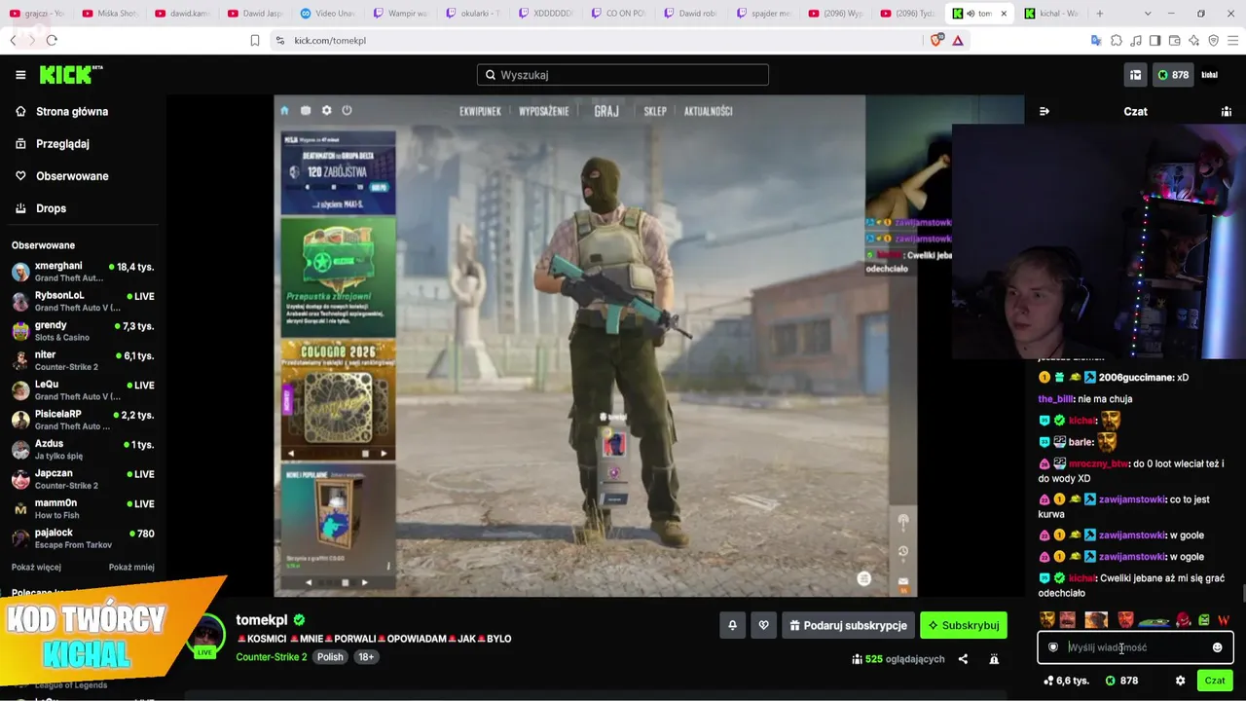
Task: Switch to the 'Video Unav' browser tab
Action: (x=327, y=14)
